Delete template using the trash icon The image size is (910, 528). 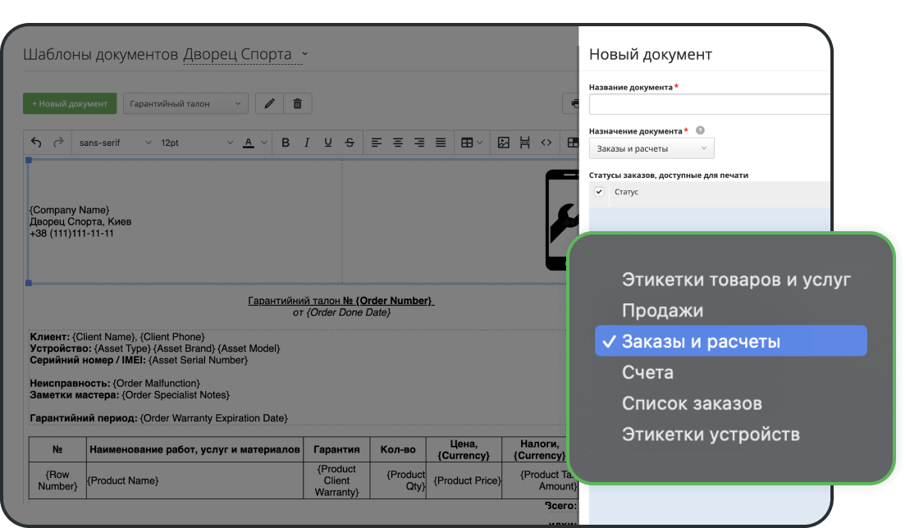point(297,104)
